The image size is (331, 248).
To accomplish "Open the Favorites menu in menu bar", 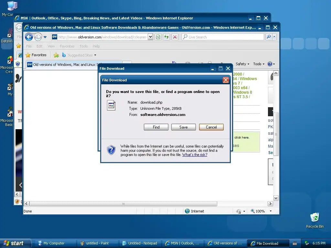I will (67, 46).
